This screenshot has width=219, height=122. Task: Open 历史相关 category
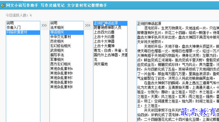pyautogui.click(x=67, y=42)
